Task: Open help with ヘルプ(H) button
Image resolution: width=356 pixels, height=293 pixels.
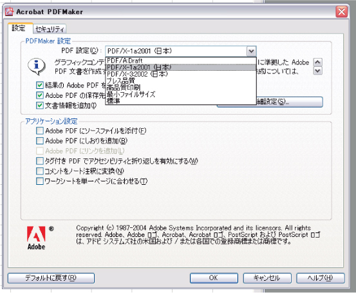Action: pos(321,278)
